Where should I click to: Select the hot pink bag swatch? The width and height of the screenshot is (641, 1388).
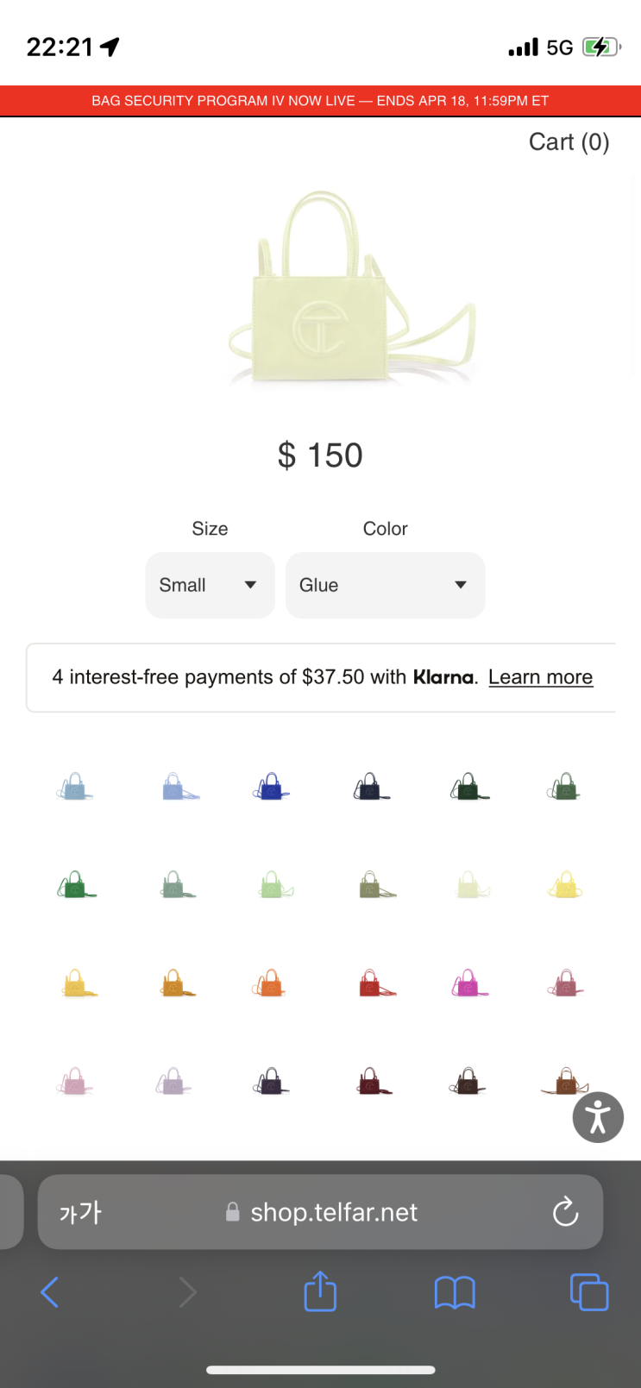click(x=468, y=983)
